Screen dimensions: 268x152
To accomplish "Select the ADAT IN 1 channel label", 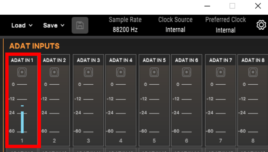I will pyautogui.click(x=22, y=60).
